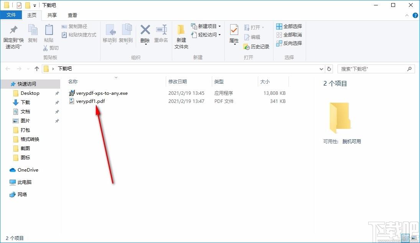Open Desktop in the sidebar

(30, 93)
